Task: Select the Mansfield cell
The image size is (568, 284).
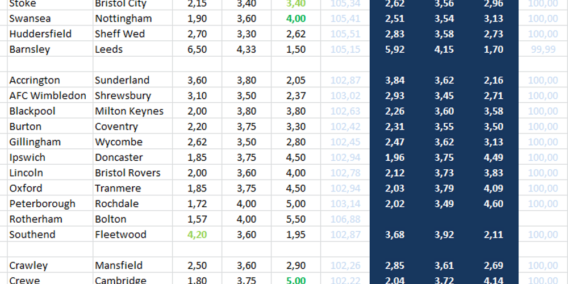Action: 132,265
